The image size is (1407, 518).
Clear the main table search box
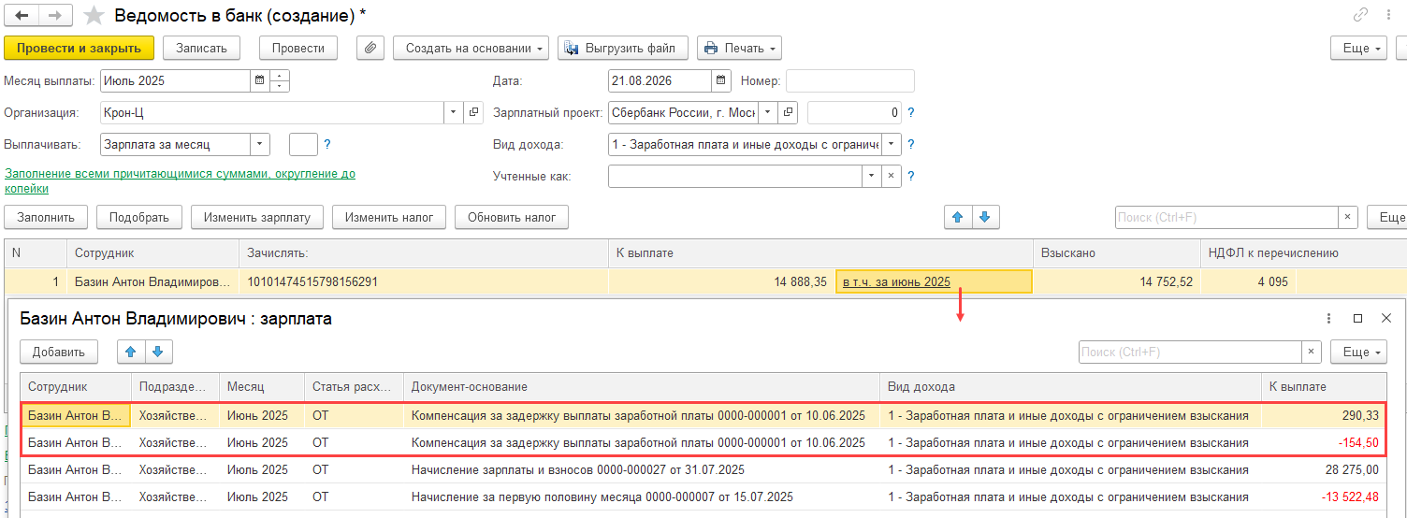[x=1348, y=218]
